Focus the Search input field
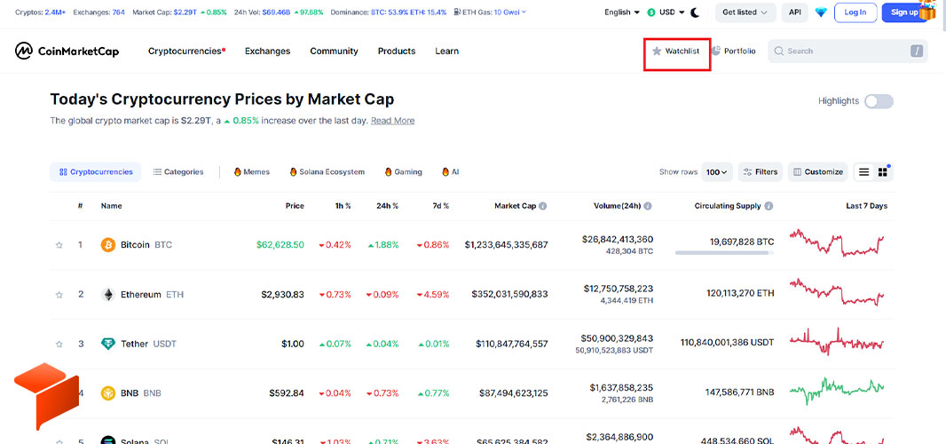 click(x=848, y=52)
